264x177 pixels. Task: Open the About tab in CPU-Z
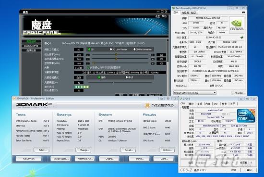point(232,104)
